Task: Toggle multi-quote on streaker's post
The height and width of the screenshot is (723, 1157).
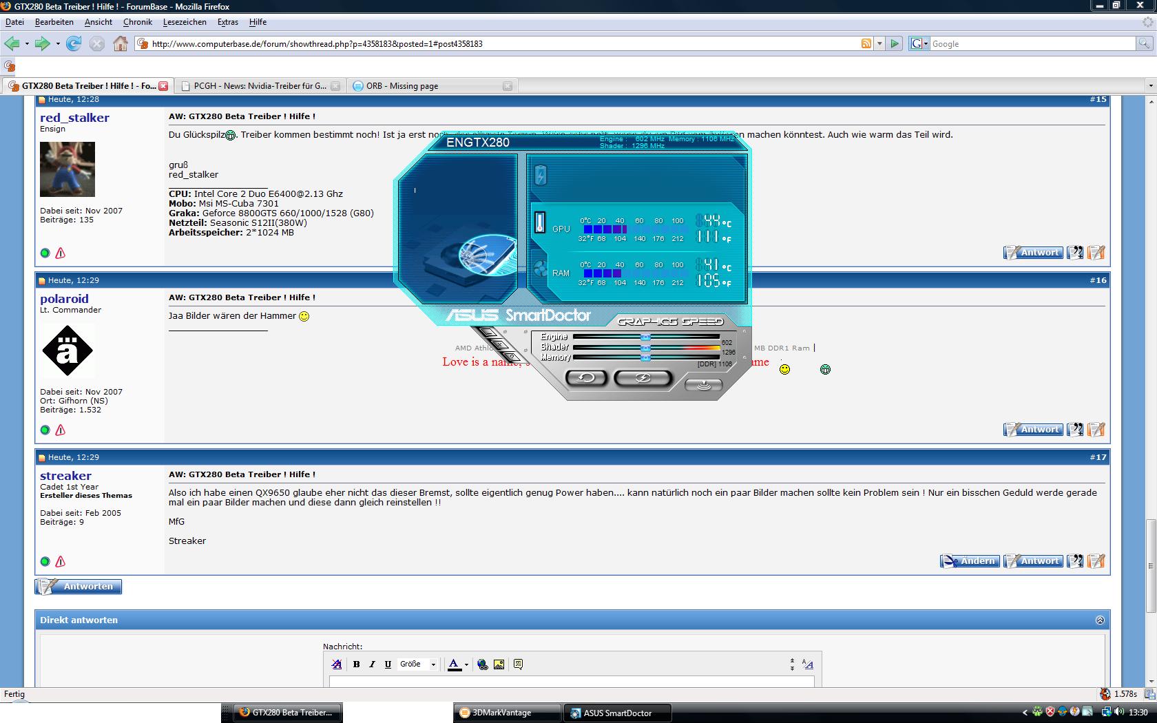Action: tap(1075, 561)
